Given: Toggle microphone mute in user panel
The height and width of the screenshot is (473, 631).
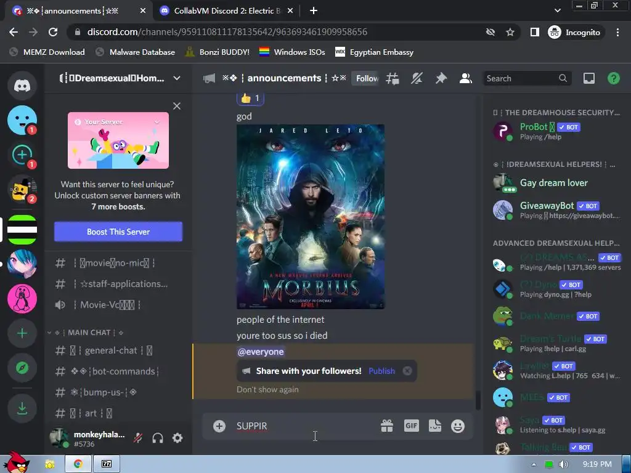Looking at the screenshot, I should (x=138, y=438).
